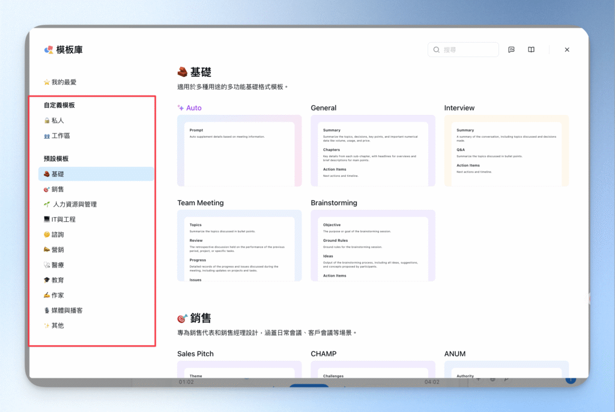Click the writing hand icon beside 作家
This screenshot has width=615, height=412.
pos(47,295)
